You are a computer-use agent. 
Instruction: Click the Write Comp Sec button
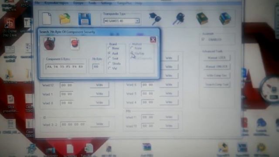(x=217, y=75)
